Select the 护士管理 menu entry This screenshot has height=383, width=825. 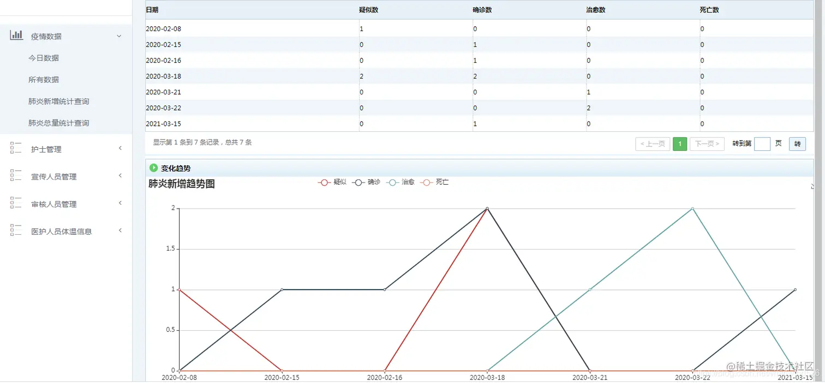point(46,149)
